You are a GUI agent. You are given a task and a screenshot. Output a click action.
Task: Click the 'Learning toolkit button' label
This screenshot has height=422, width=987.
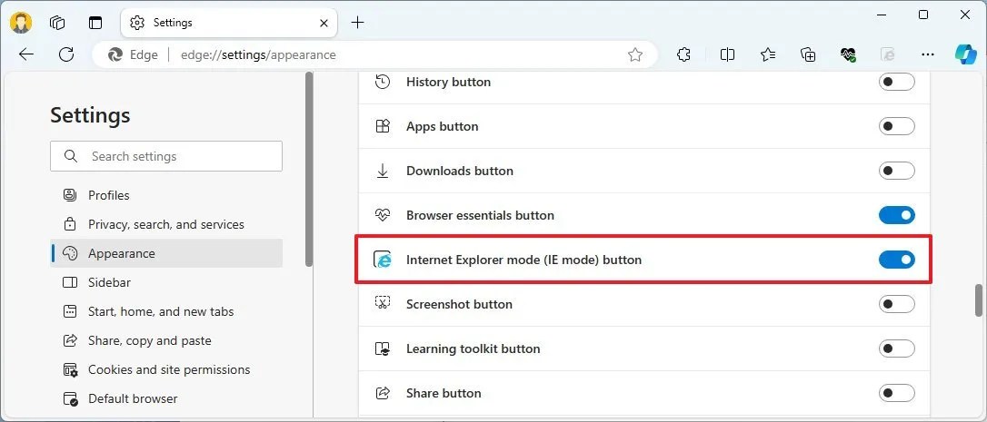[x=473, y=348]
